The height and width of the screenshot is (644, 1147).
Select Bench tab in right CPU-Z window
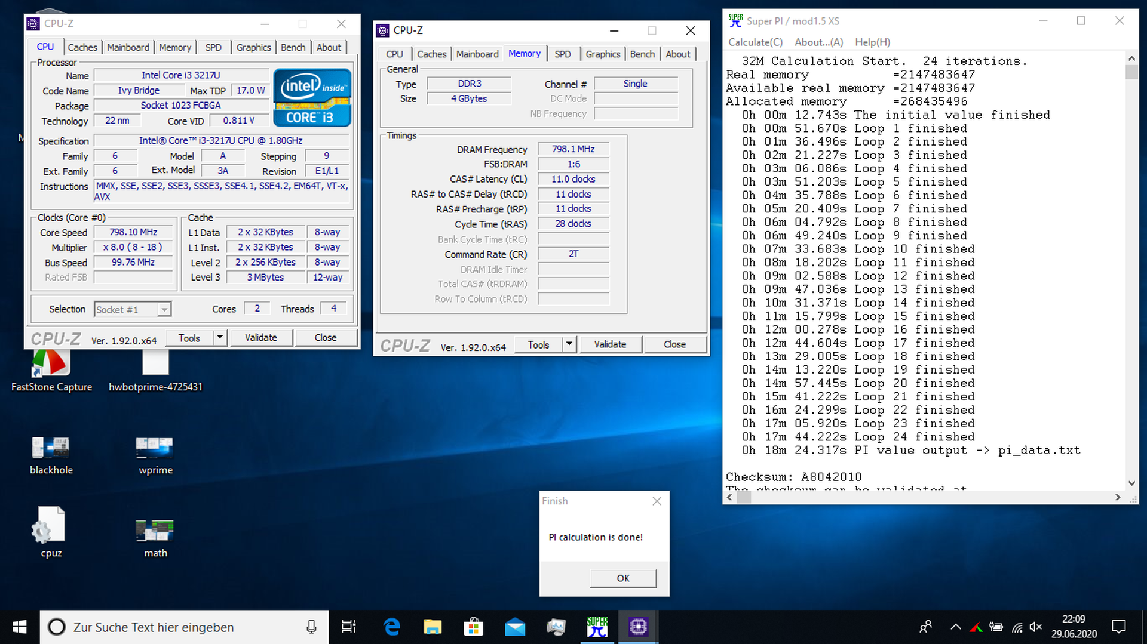click(x=642, y=54)
